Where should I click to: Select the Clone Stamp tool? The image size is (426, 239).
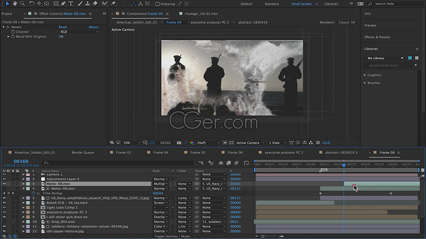[x=88, y=3]
